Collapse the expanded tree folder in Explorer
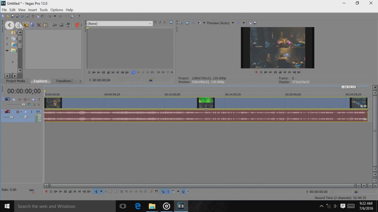Image resolution: width=378 pixels, height=212 pixels. [x=7, y=51]
